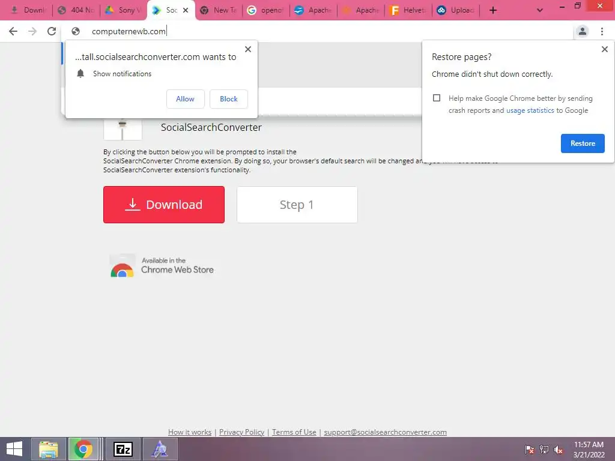Open the triangular A app on taskbar

click(160, 449)
